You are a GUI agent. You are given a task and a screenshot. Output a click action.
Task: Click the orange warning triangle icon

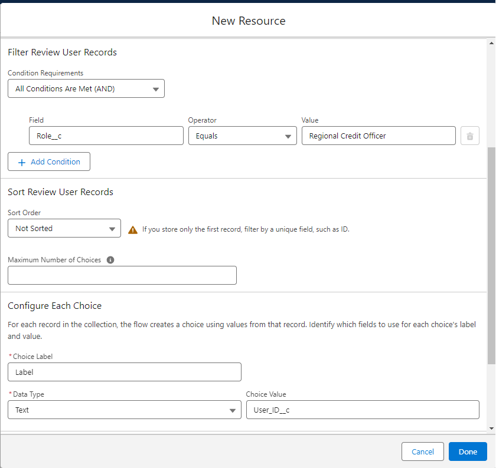[x=133, y=229]
